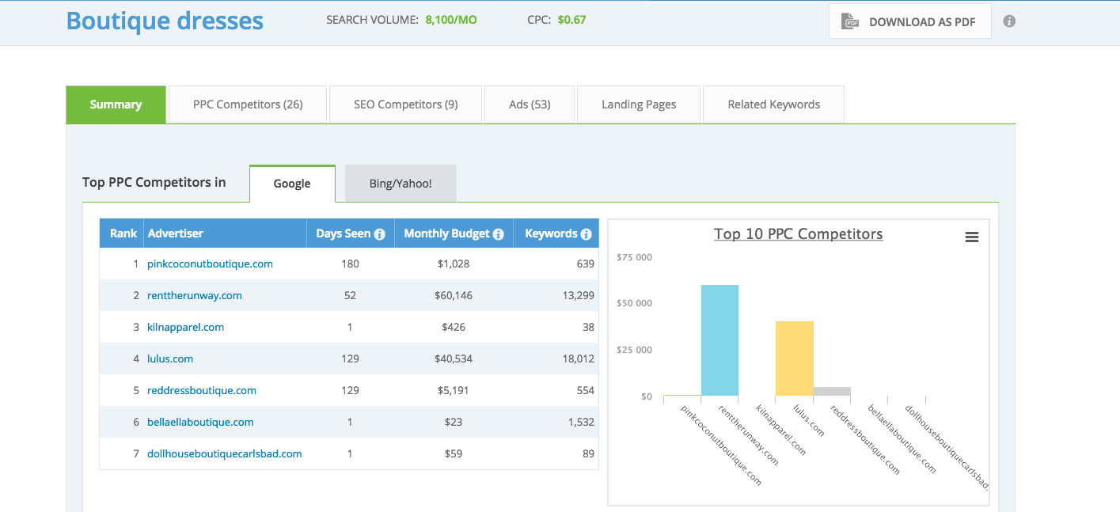Click the $50 000 chart axis label
The height and width of the screenshot is (512, 1120).
pos(634,303)
